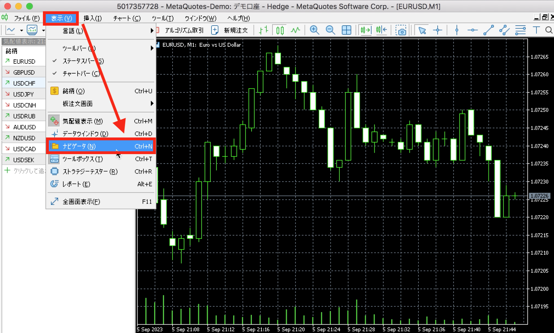Select NZDUSD row in market watch
This screenshot has width=554, height=333.
coord(24,138)
